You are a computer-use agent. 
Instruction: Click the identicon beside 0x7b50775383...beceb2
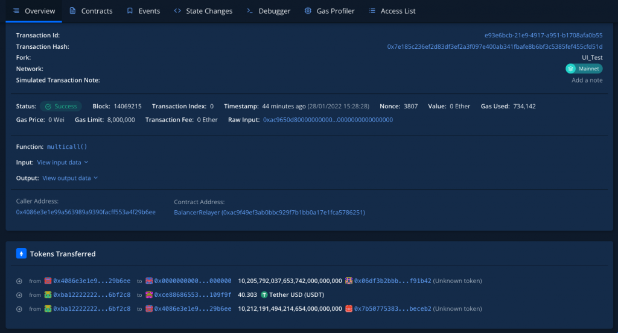pyautogui.click(x=349, y=309)
